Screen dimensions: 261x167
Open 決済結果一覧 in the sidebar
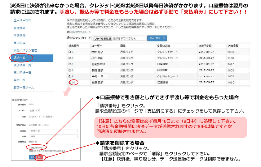tap(22, 65)
